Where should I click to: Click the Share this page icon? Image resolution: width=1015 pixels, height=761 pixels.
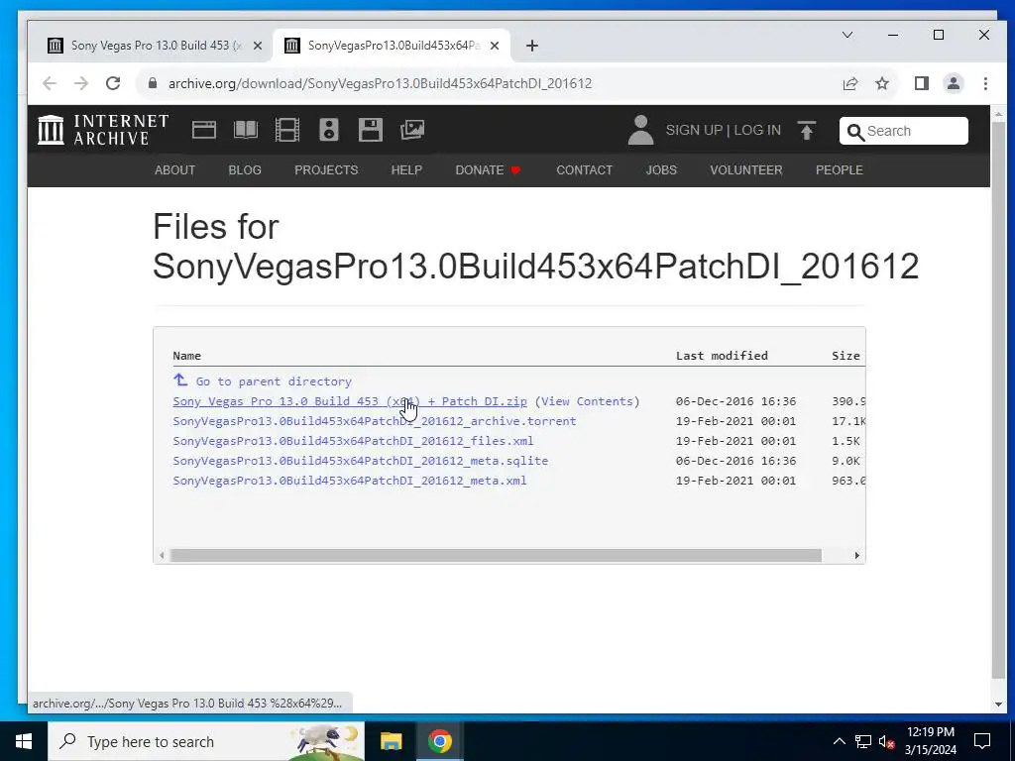[x=849, y=83]
